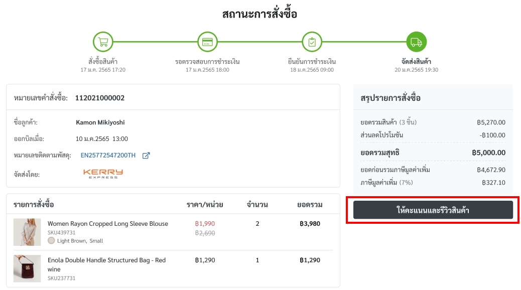The height and width of the screenshot is (290, 521).
Task: Click the clipboard payment confirmed icon
Action: pos(312,42)
